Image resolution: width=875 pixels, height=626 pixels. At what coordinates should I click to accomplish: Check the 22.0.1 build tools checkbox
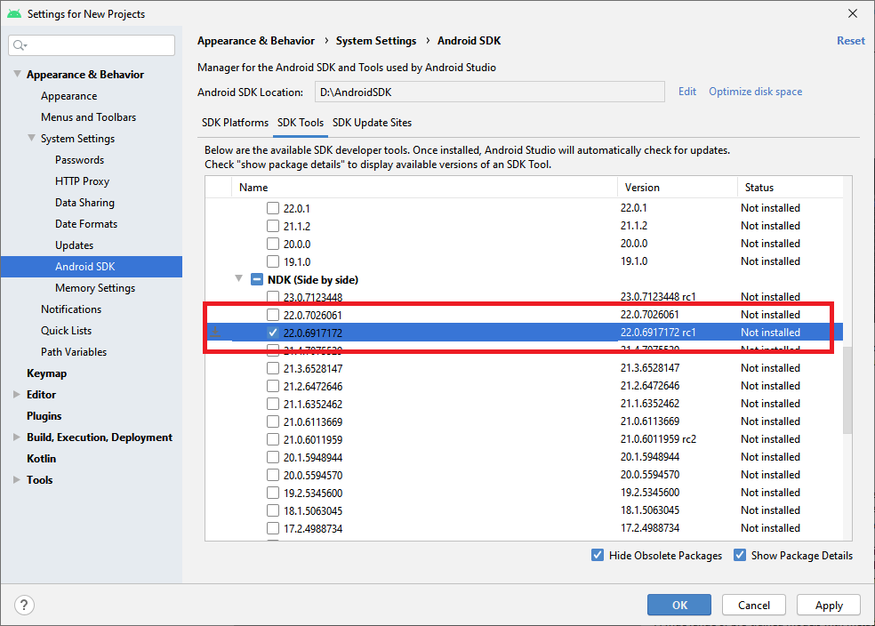point(273,208)
